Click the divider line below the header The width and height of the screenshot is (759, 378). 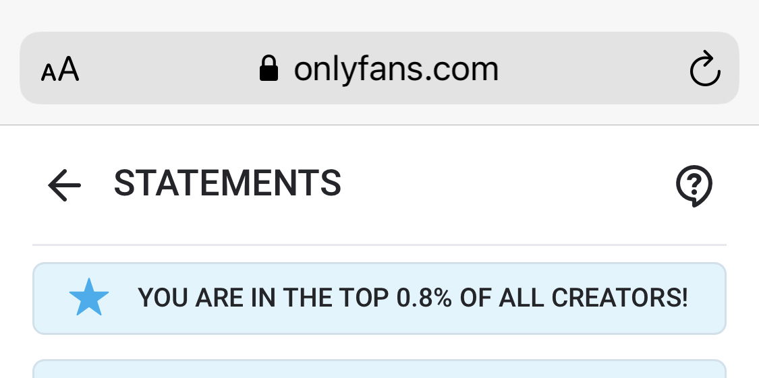tap(379, 245)
